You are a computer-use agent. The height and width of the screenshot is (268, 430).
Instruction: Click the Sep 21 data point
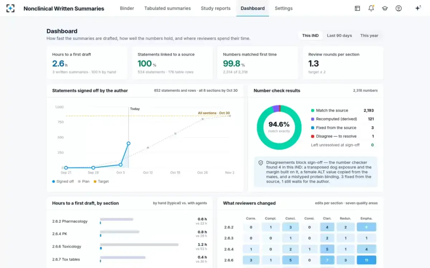click(66, 168)
